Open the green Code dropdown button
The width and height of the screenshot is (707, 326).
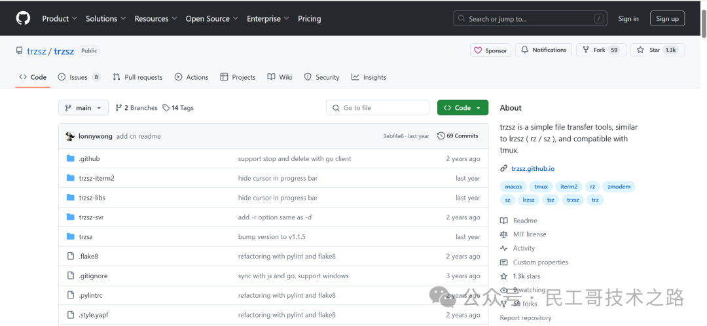463,108
